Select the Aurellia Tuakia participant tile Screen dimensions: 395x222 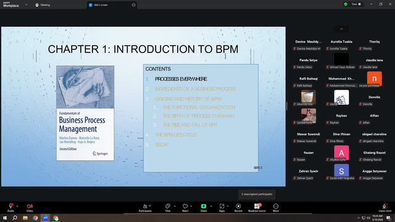[341, 45]
